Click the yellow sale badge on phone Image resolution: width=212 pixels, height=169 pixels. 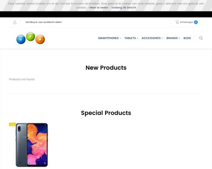pyautogui.click(x=12, y=124)
